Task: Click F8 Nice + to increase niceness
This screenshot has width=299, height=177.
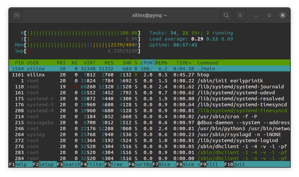Action: (188, 164)
